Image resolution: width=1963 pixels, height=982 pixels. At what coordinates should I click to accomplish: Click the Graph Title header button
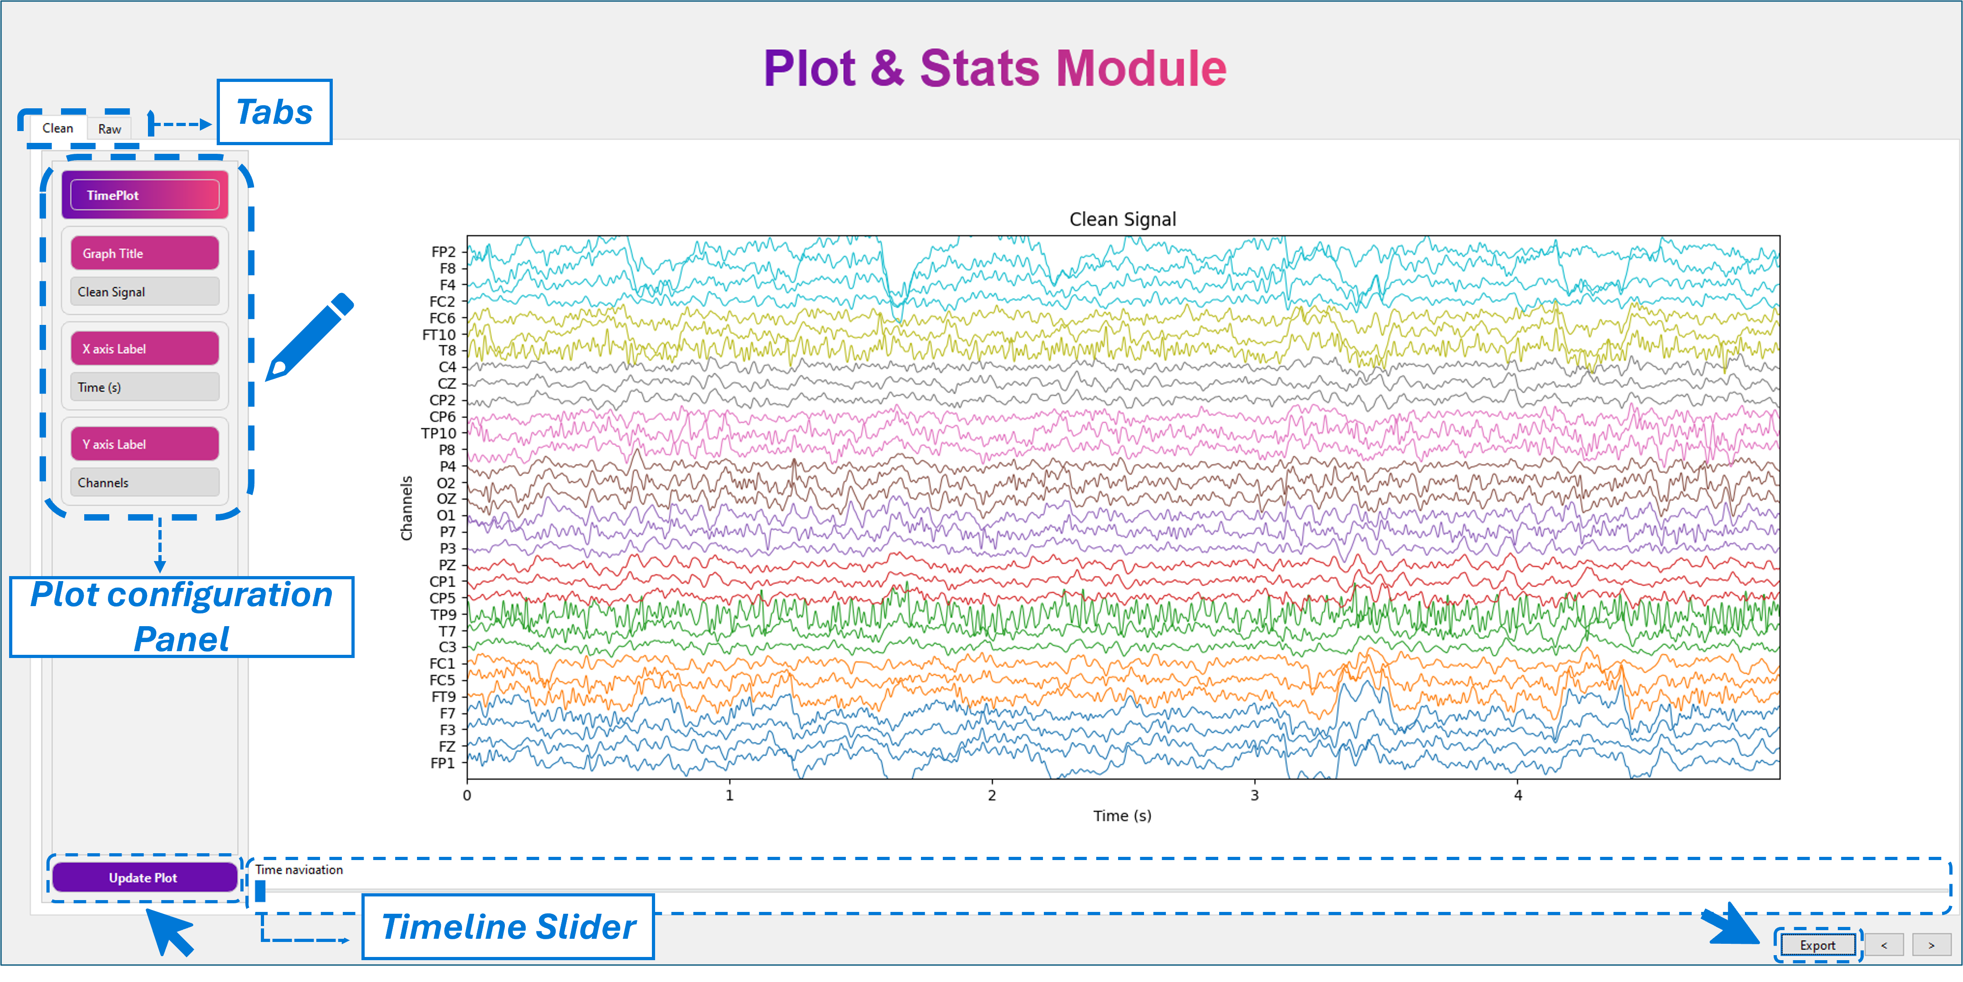tap(144, 253)
